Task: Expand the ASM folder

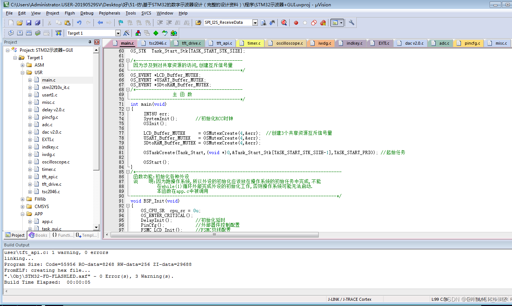Action: 23,65
